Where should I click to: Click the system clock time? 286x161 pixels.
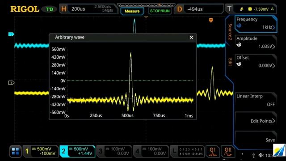269,156
